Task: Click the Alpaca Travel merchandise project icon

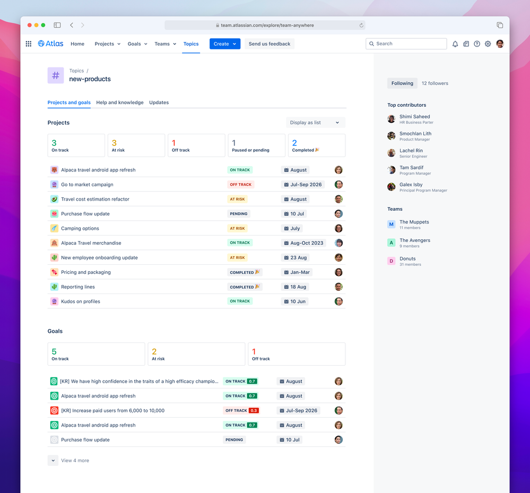Action: tap(54, 243)
